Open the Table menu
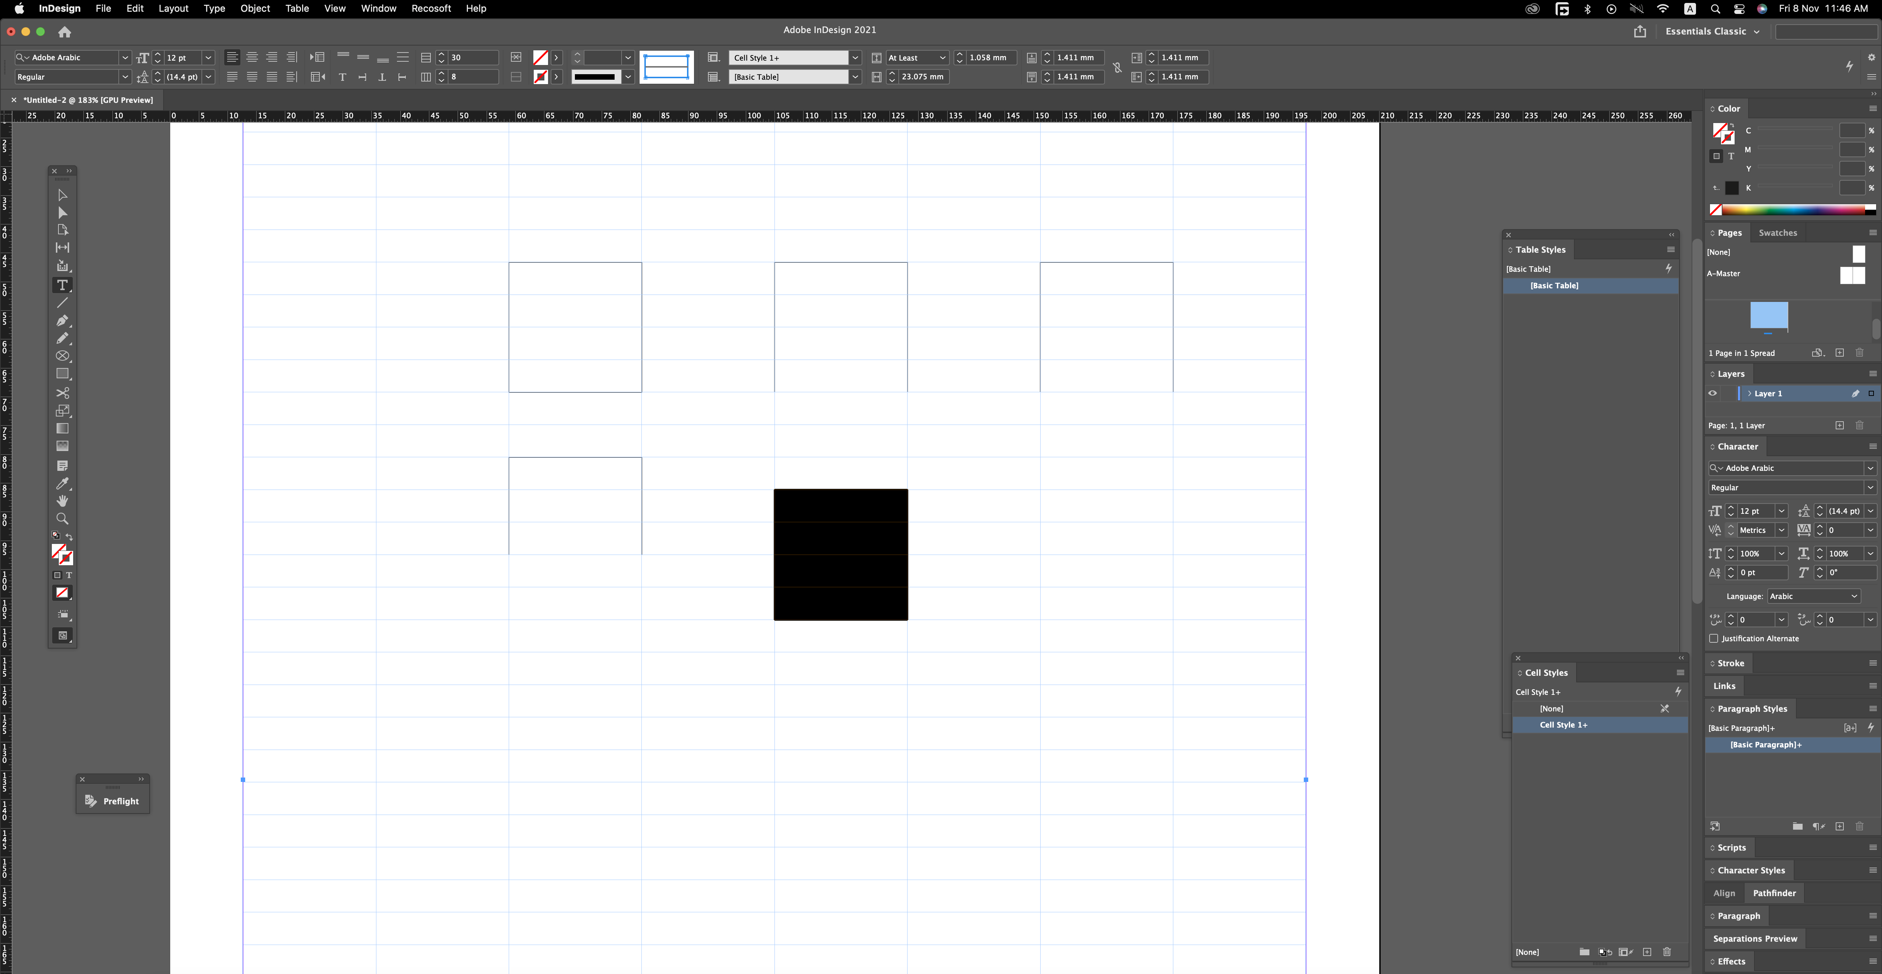 point(297,9)
